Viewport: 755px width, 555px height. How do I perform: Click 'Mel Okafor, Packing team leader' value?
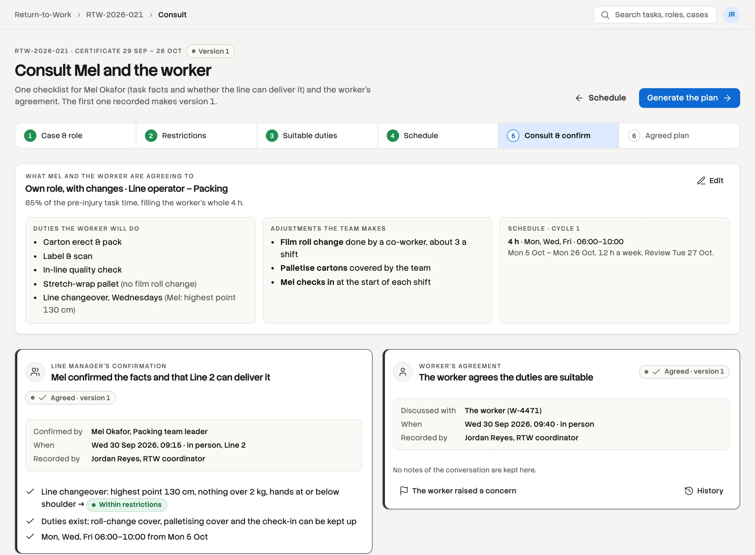coord(149,432)
